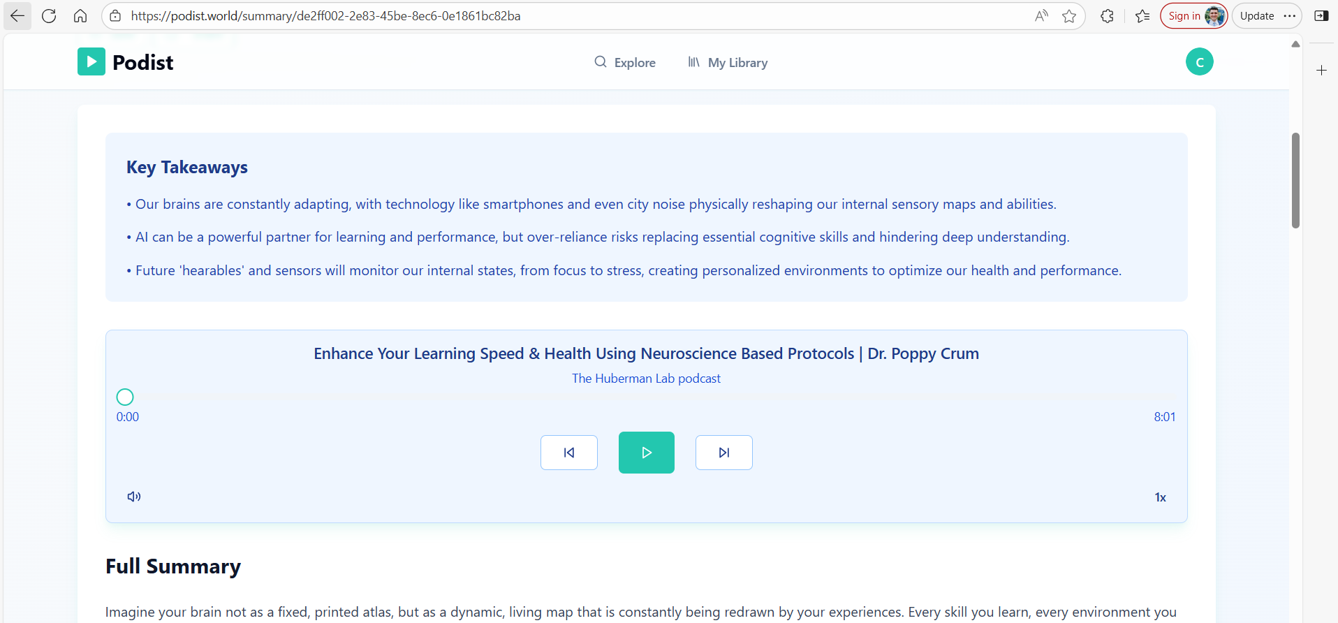Open the Explore search page
Screen dimensions: 1338x623
click(x=625, y=62)
